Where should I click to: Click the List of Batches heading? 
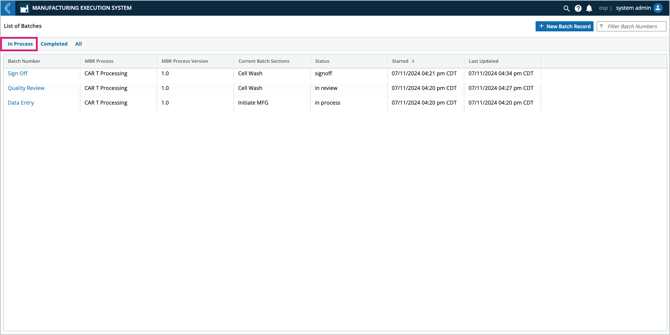coord(23,26)
